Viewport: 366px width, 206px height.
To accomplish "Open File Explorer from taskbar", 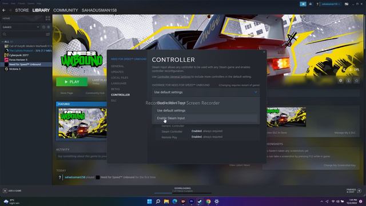I will [x=166, y=201].
